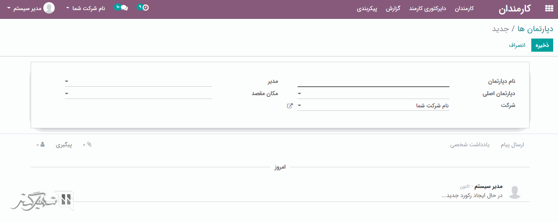Click the followers person icon
Image resolution: width=558 pixels, height=222 pixels.
42,144
